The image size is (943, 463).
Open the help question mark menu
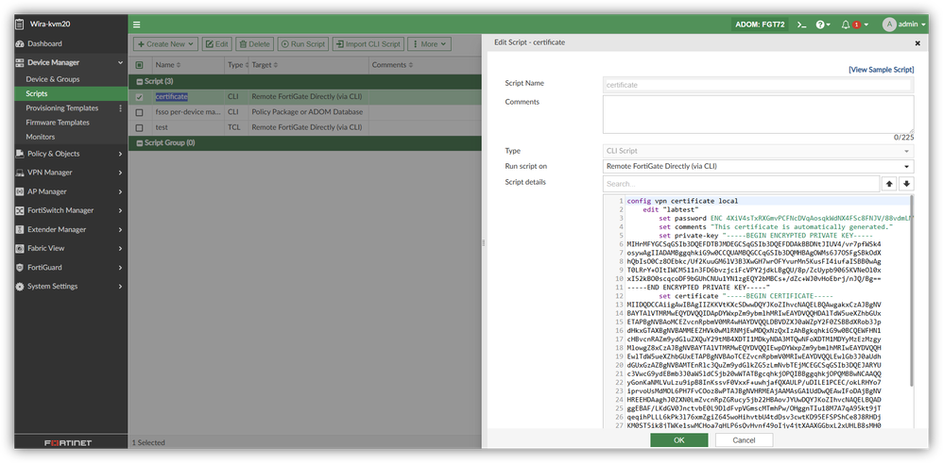[x=821, y=25]
